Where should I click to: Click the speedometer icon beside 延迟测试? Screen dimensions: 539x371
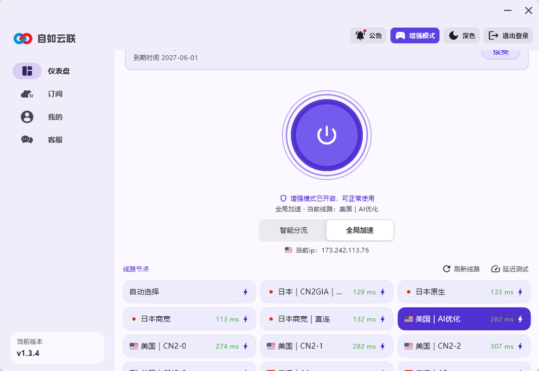click(x=495, y=269)
